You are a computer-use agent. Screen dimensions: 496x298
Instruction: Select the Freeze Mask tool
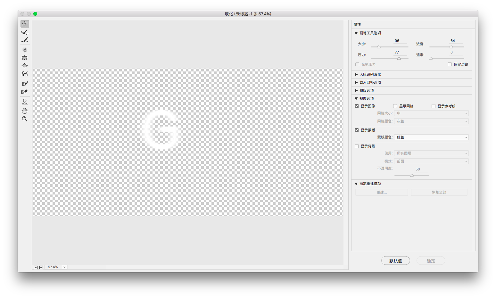[25, 84]
